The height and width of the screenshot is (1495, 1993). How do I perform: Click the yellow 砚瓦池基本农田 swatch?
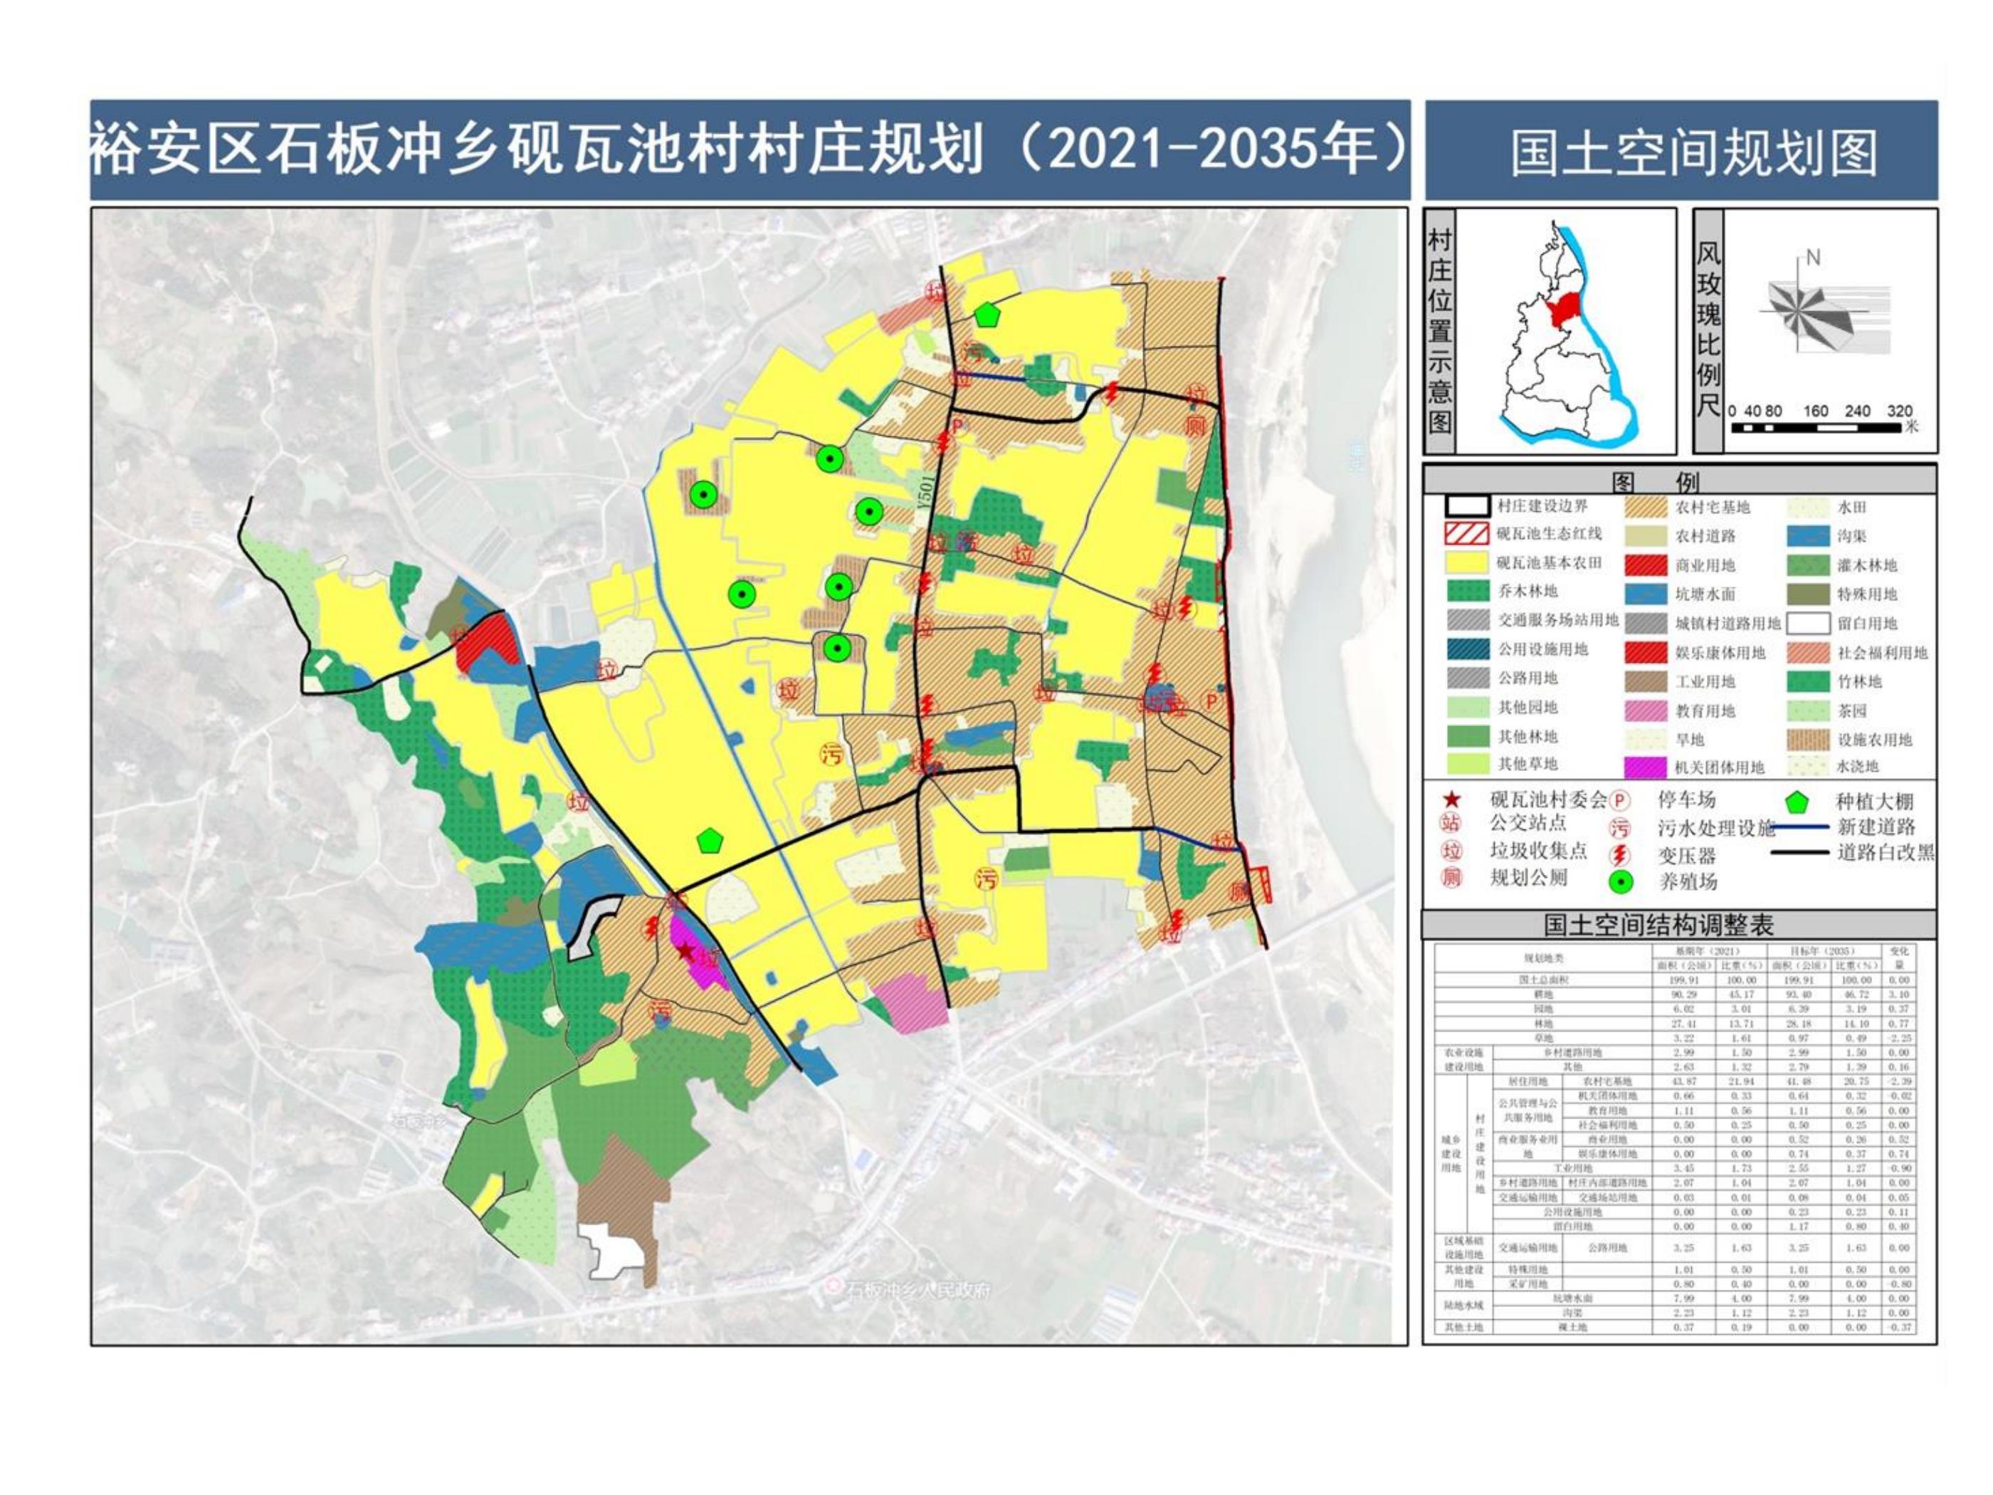coord(1467,563)
